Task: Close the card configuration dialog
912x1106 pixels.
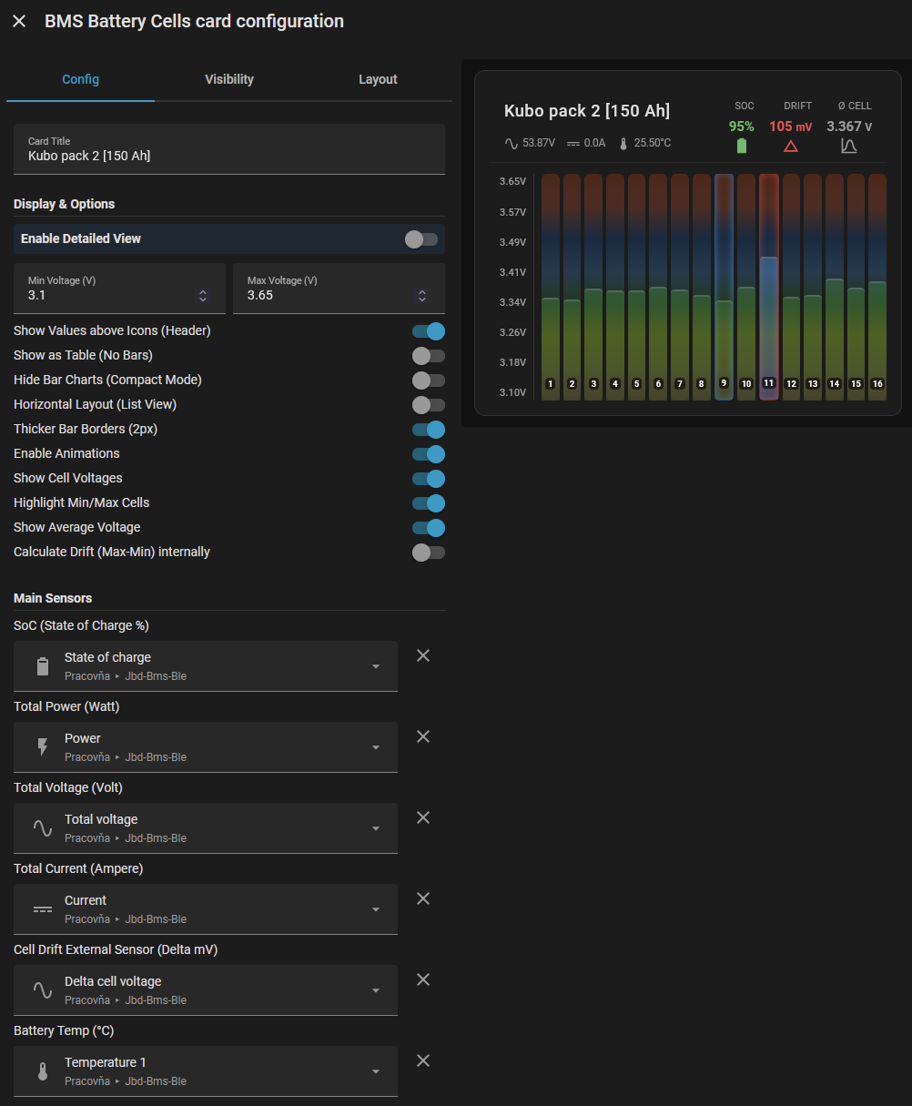Action: (19, 21)
